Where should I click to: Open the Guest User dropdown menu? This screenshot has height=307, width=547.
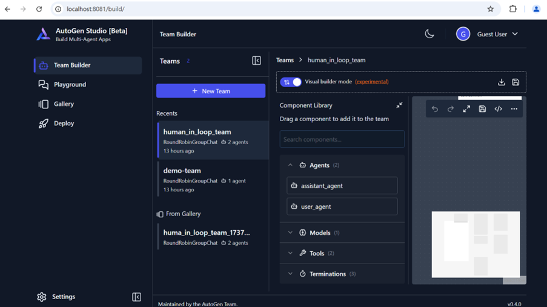[x=497, y=34]
